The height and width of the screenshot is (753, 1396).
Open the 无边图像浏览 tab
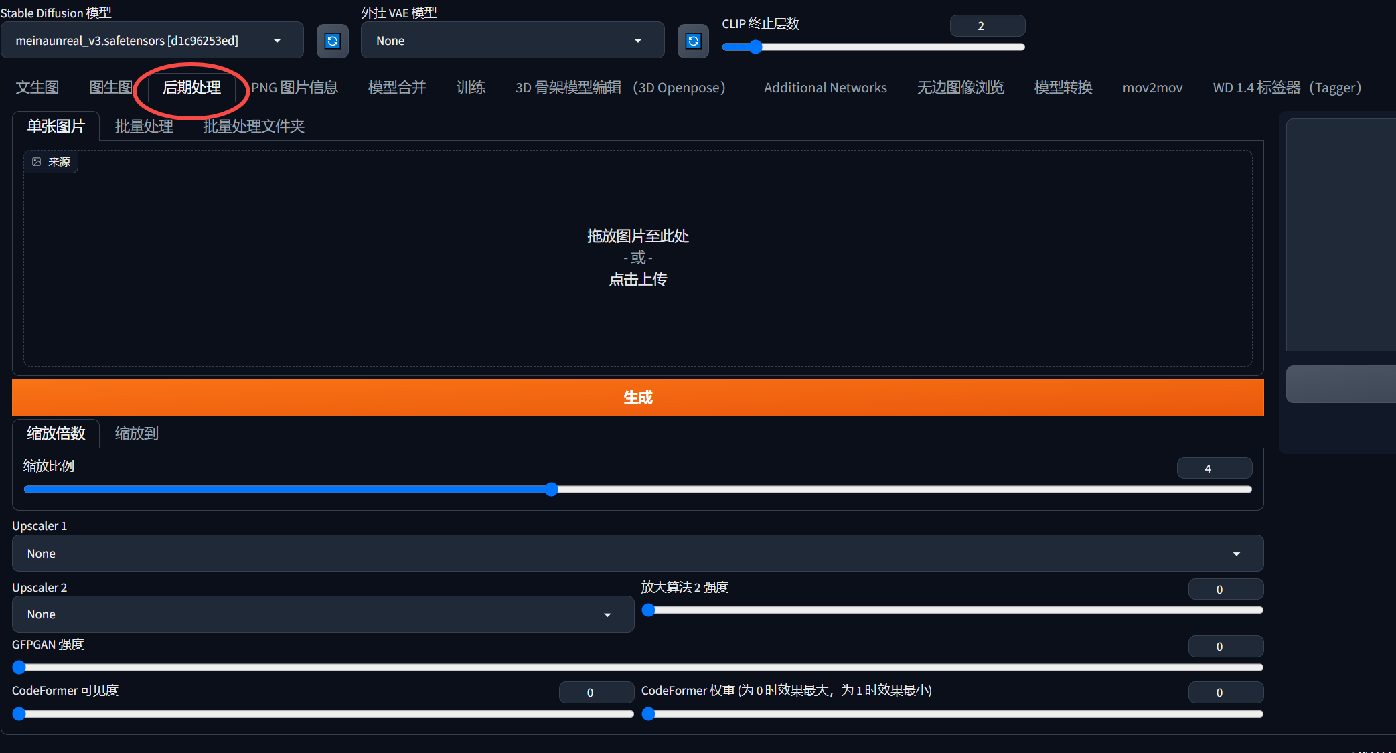(960, 88)
